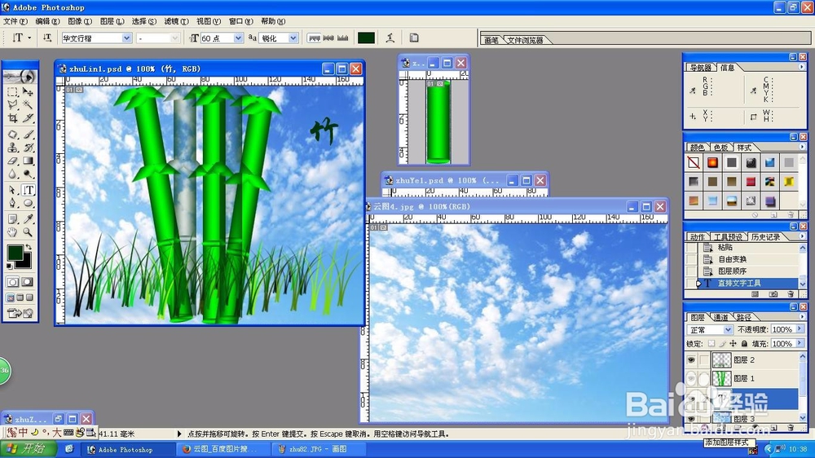Select the Brush tool

click(x=28, y=134)
